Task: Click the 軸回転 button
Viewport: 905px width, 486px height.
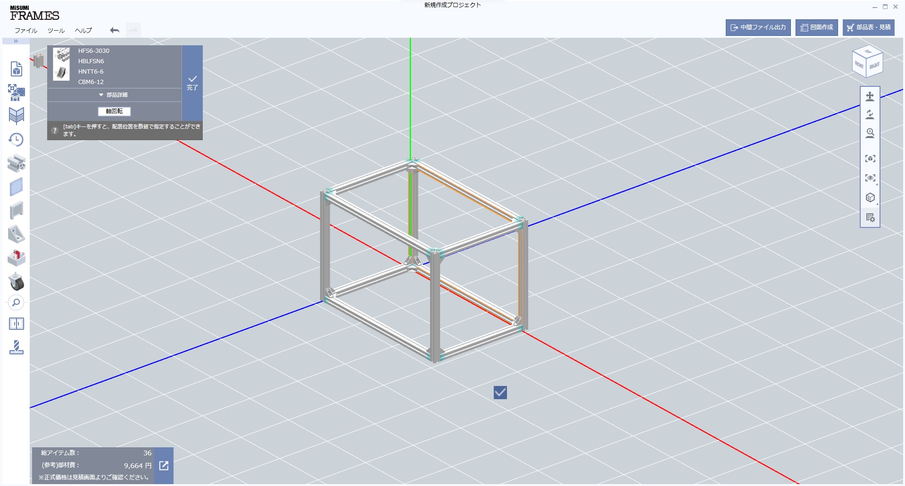Action: coord(114,111)
